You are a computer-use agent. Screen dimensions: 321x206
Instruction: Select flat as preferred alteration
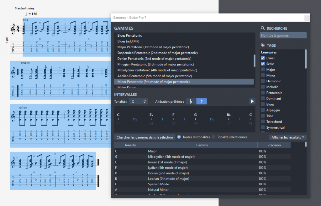coord(191,101)
